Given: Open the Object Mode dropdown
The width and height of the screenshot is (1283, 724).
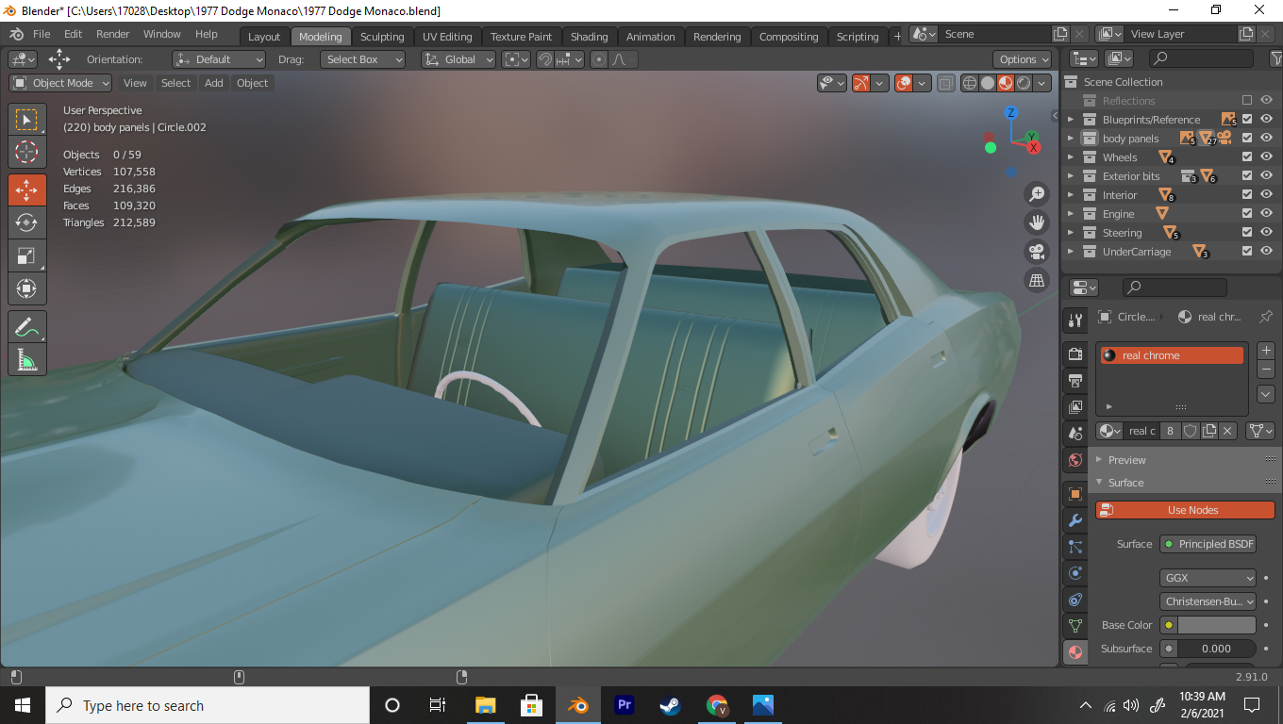Looking at the screenshot, I should click(60, 83).
